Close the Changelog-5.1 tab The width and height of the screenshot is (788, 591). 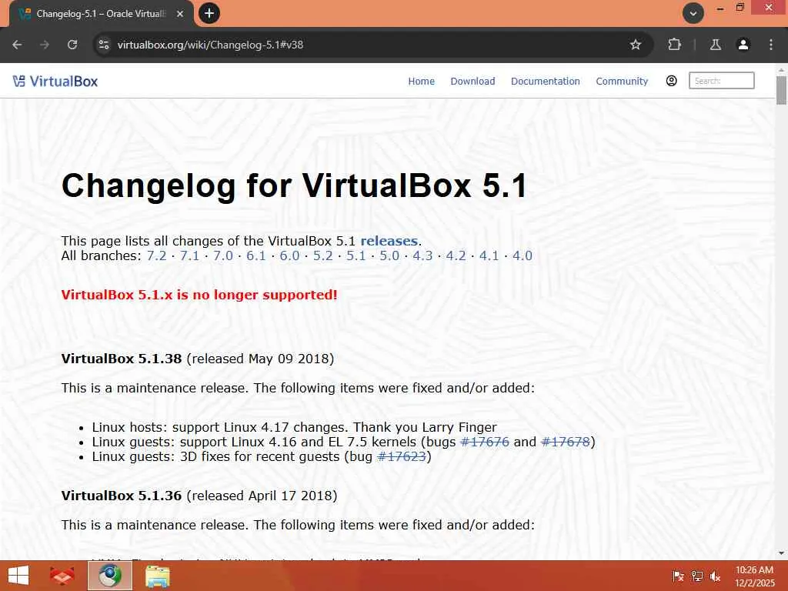[180, 14]
